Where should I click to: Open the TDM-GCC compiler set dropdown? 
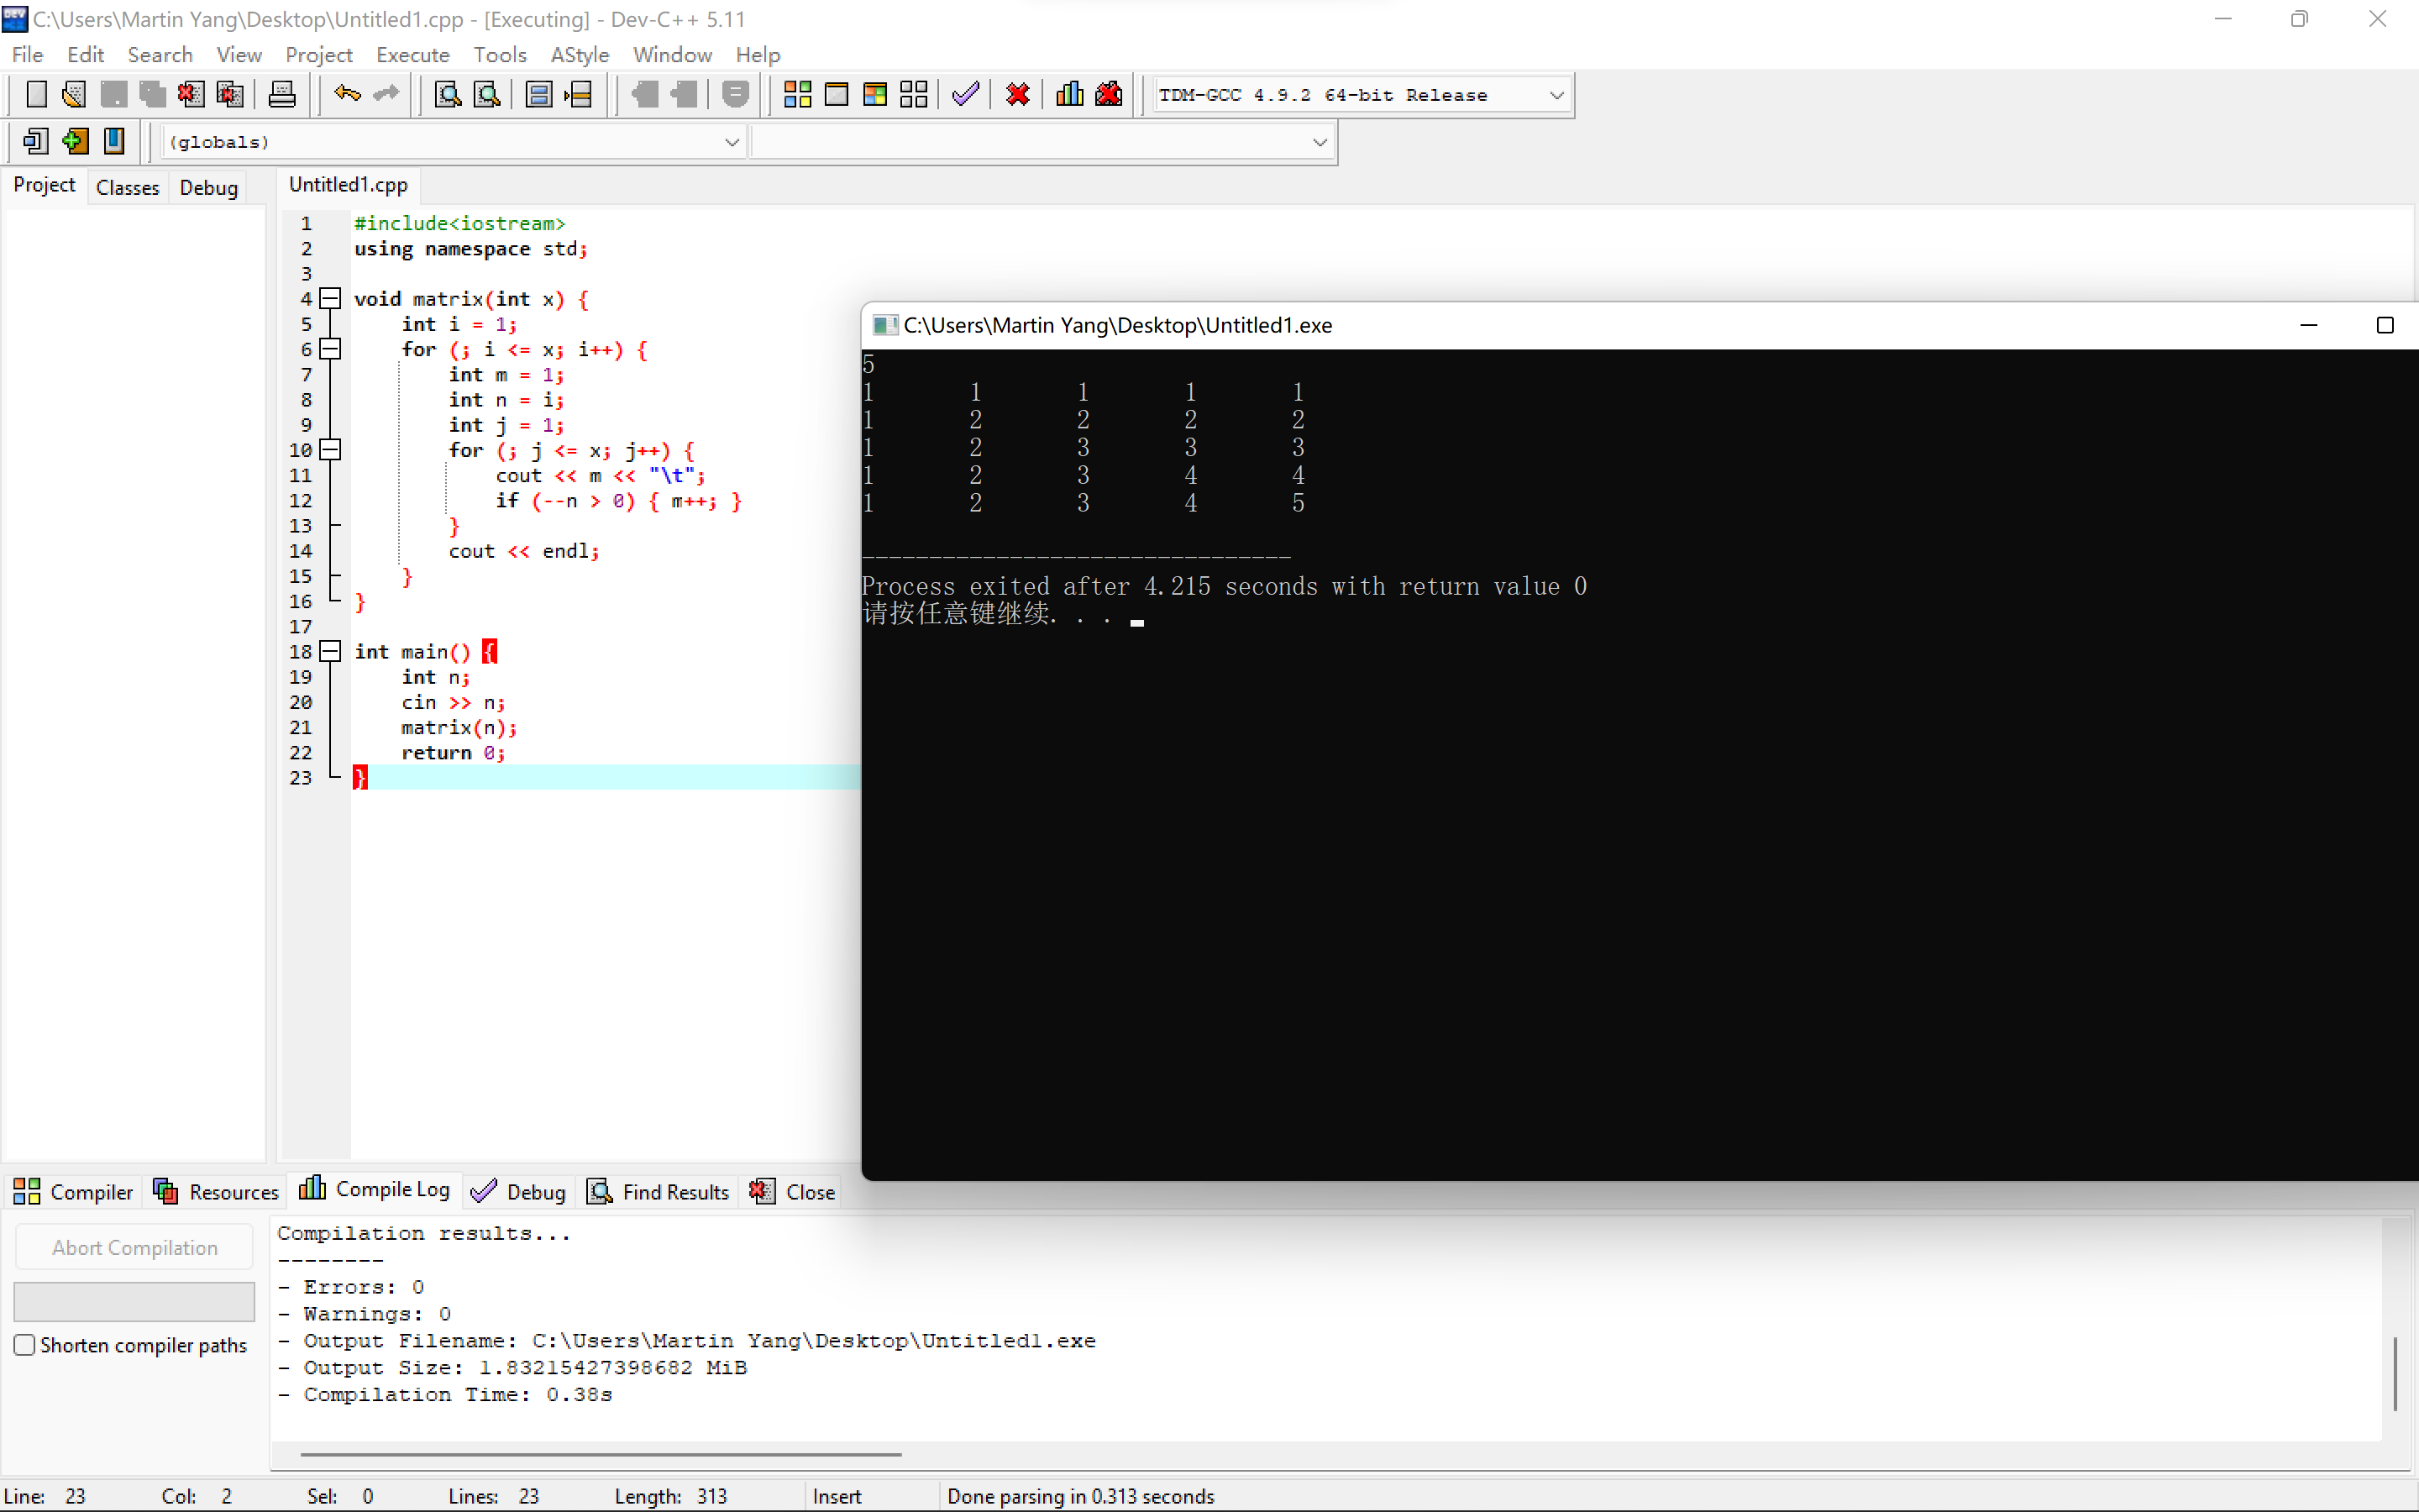coord(1556,96)
